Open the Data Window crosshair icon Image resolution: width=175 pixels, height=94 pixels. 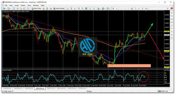tap(17, 9)
